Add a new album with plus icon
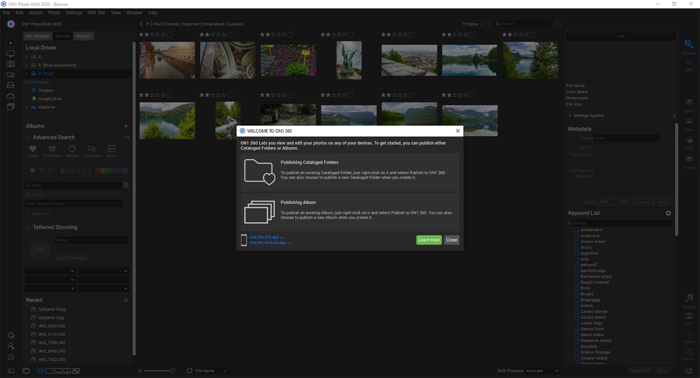This screenshot has height=378, width=700. point(126,126)
